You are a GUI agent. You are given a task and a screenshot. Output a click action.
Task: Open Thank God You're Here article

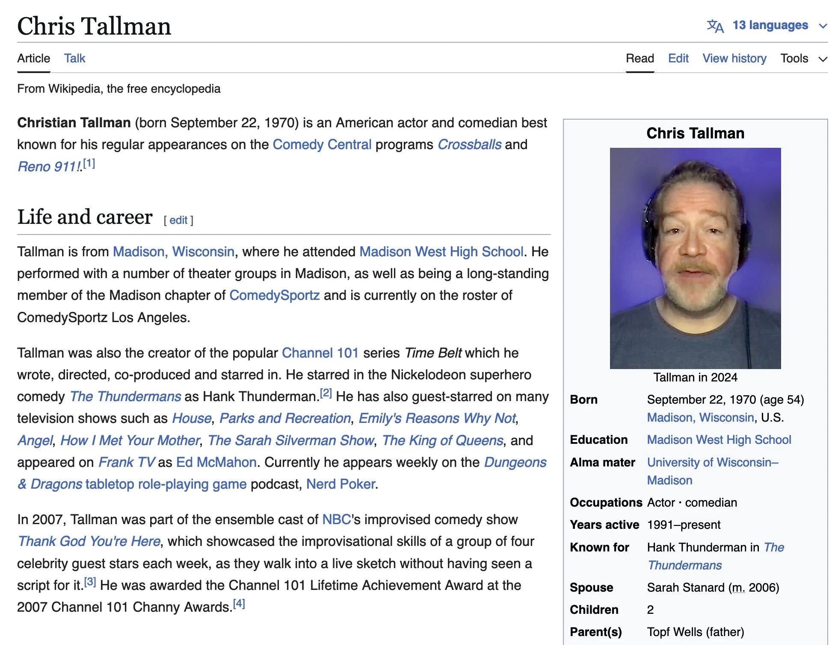pyautogui.click(x=89, y=542)
